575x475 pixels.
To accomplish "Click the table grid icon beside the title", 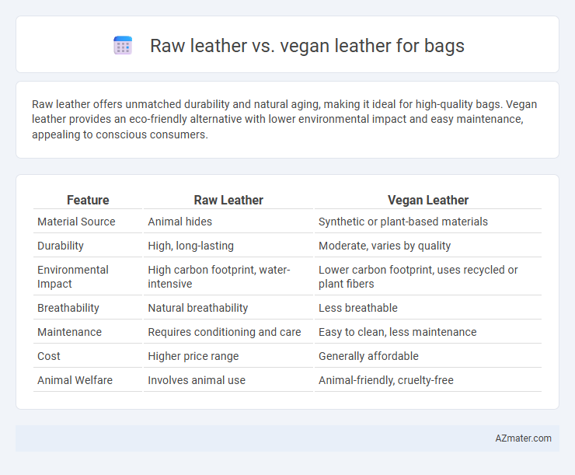I will point(123,46).
